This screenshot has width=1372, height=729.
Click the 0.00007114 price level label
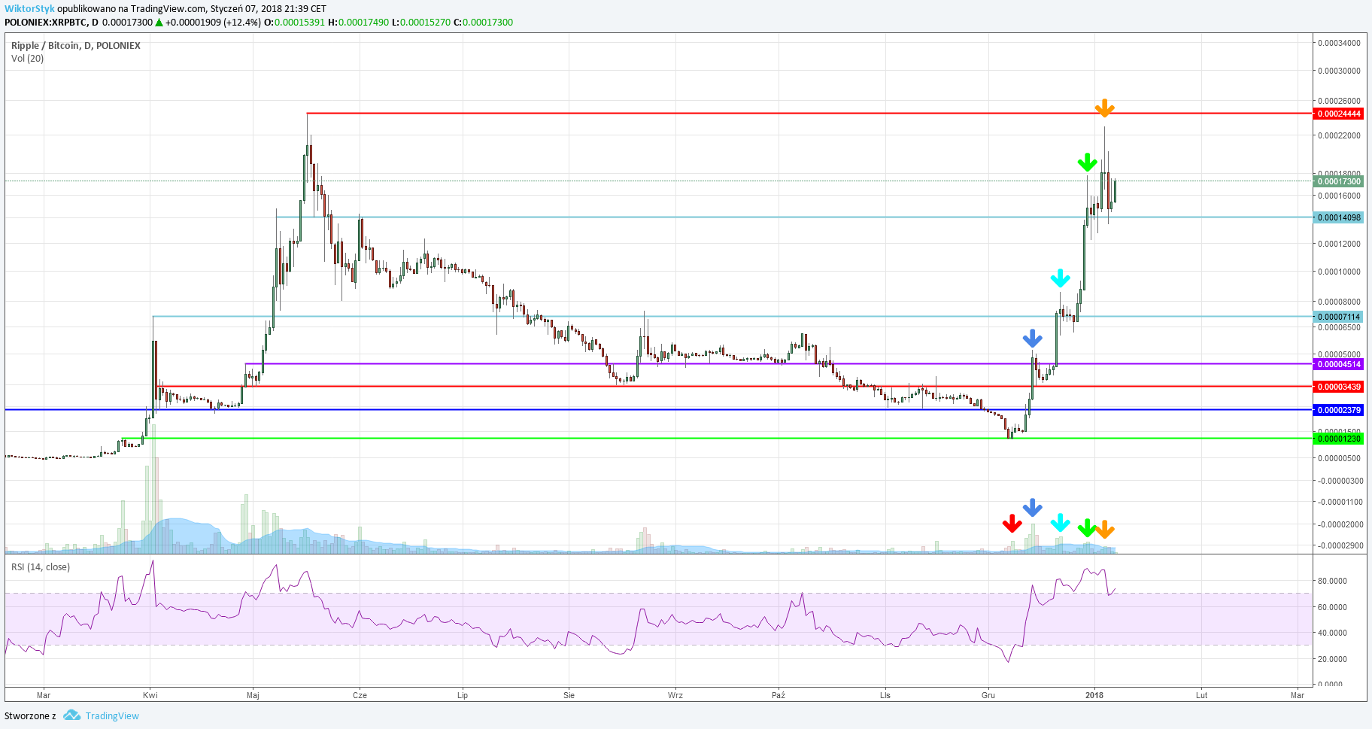[1338, 317]
